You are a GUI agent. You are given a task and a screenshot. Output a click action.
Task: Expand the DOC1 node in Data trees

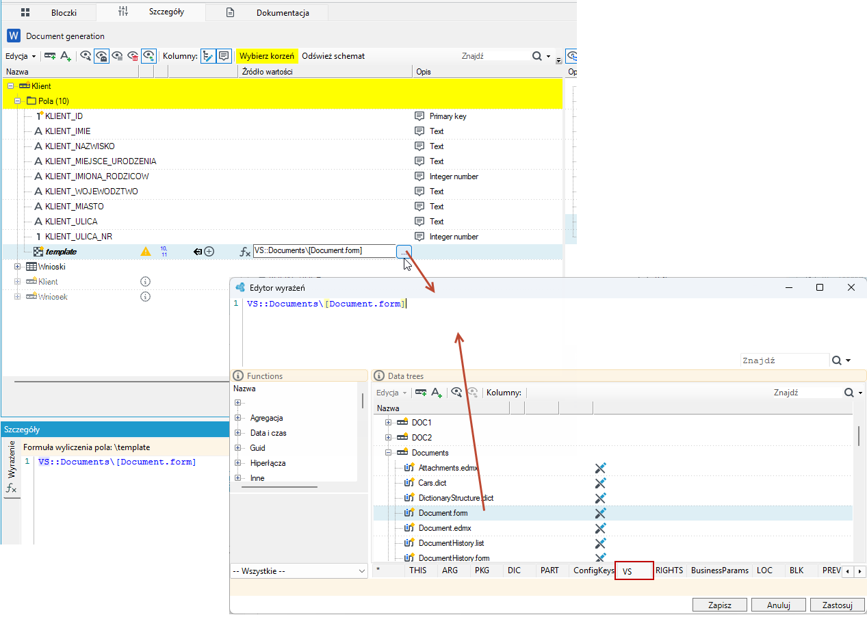click(x=388, y=423)
